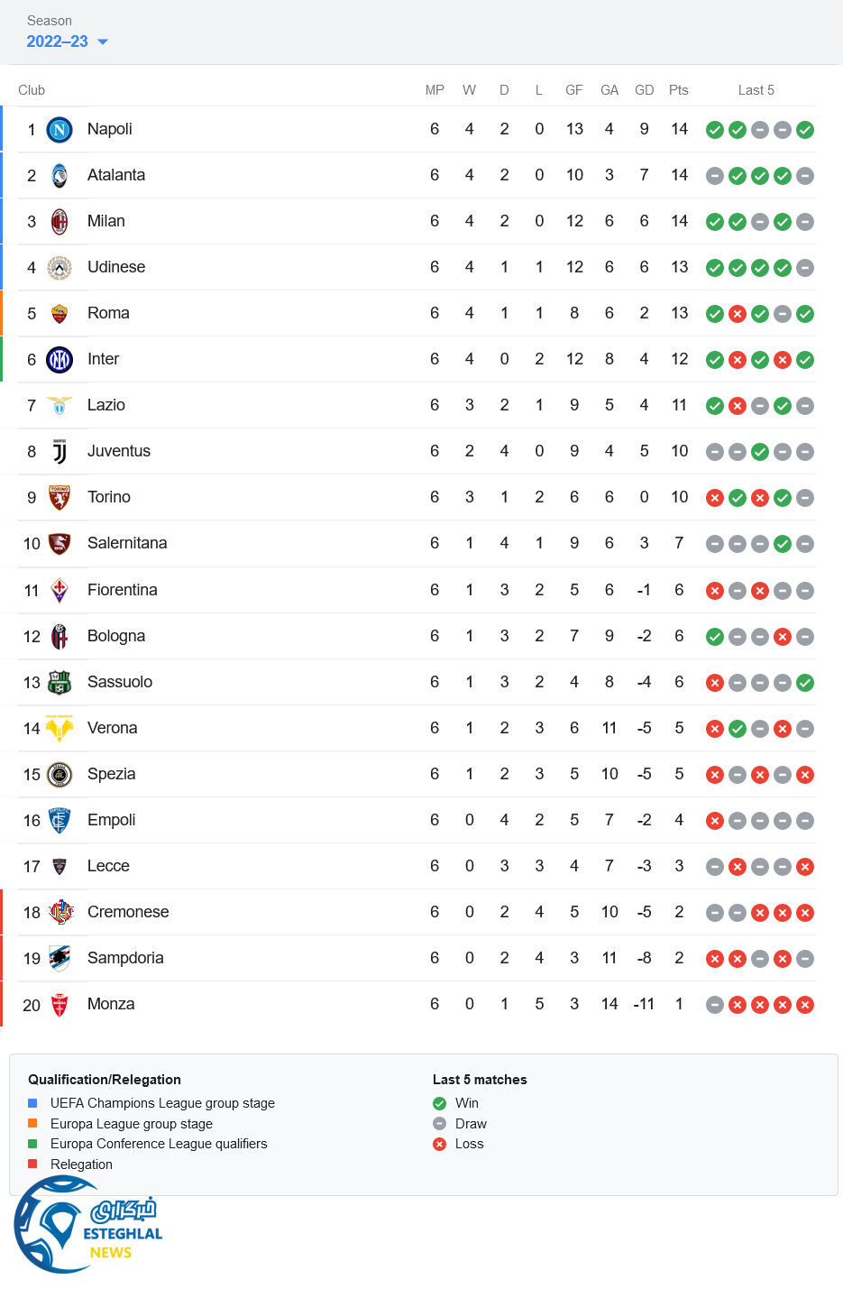
Task: Click the Napoli club crest icon
Action: click(x=60, y=130)
